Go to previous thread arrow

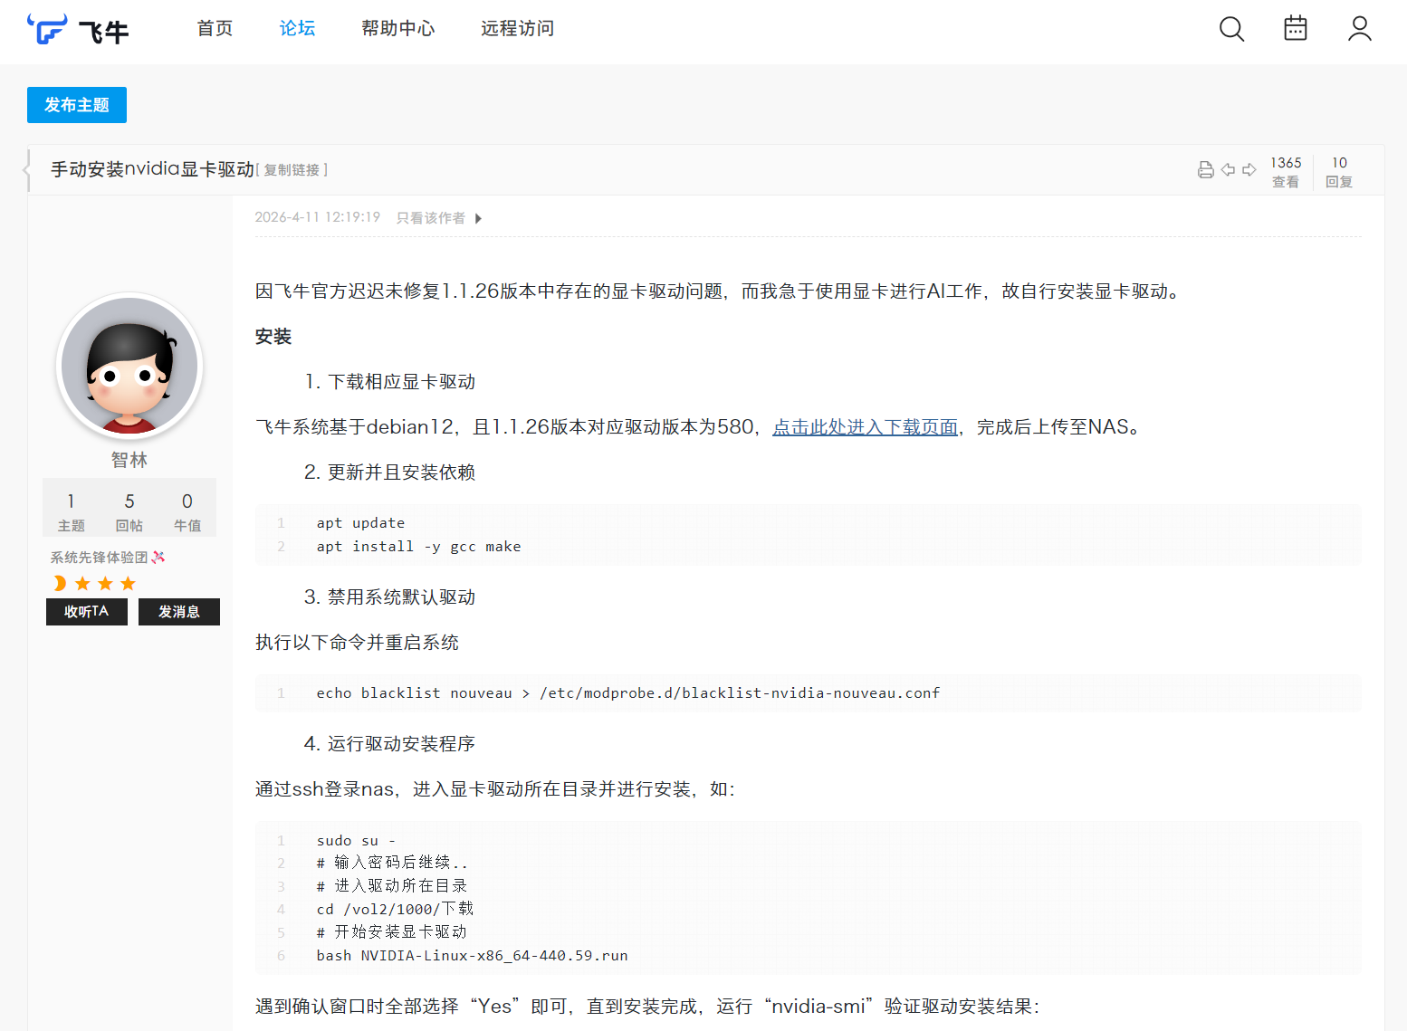1228,170
